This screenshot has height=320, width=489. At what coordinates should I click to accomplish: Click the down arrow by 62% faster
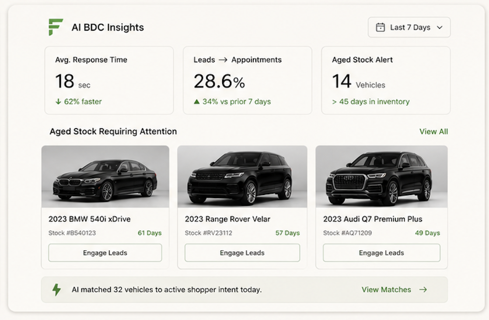point(58,101)
